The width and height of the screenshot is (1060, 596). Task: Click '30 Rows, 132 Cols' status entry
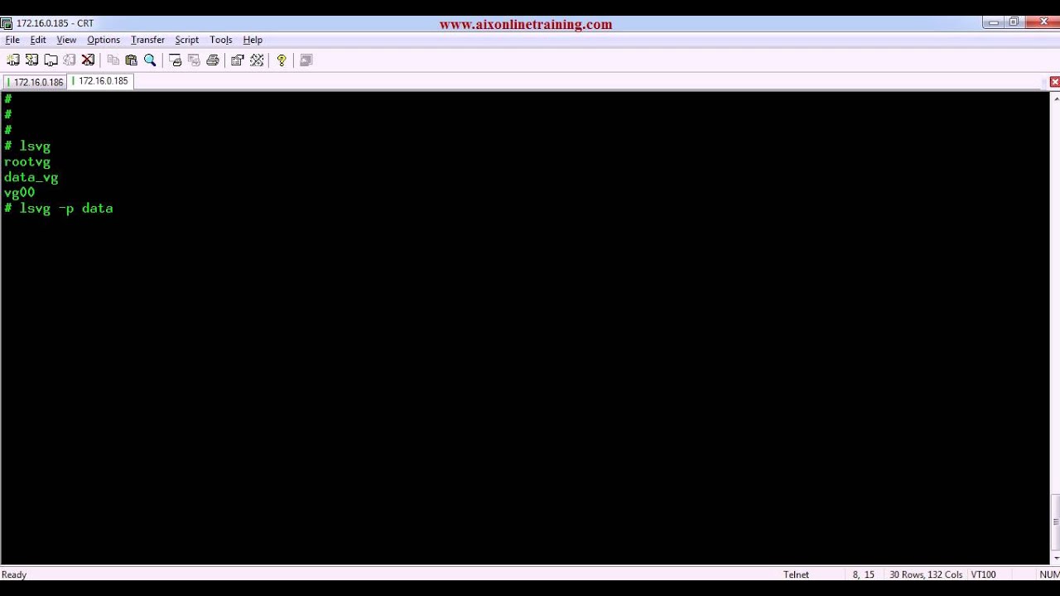coord(926,574)
